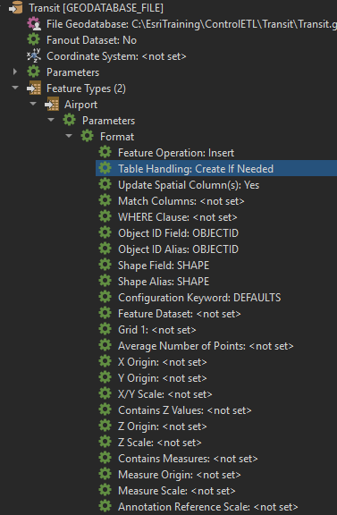Click gear icon for Object ID Alias

click(105, 249)
